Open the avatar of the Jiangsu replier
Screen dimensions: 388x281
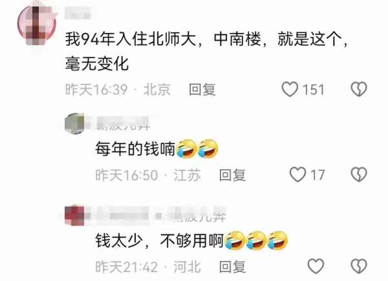point(74,123)
